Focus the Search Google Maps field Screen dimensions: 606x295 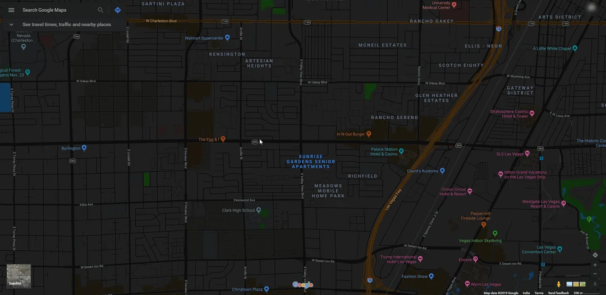[58, 10]
